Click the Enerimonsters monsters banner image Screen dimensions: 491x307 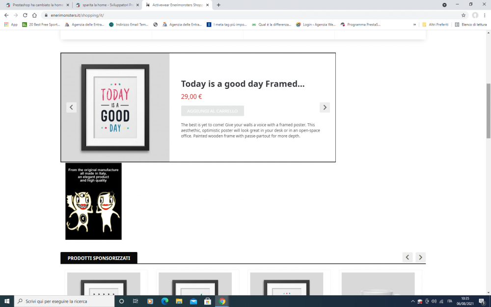(x=93, y=201)
